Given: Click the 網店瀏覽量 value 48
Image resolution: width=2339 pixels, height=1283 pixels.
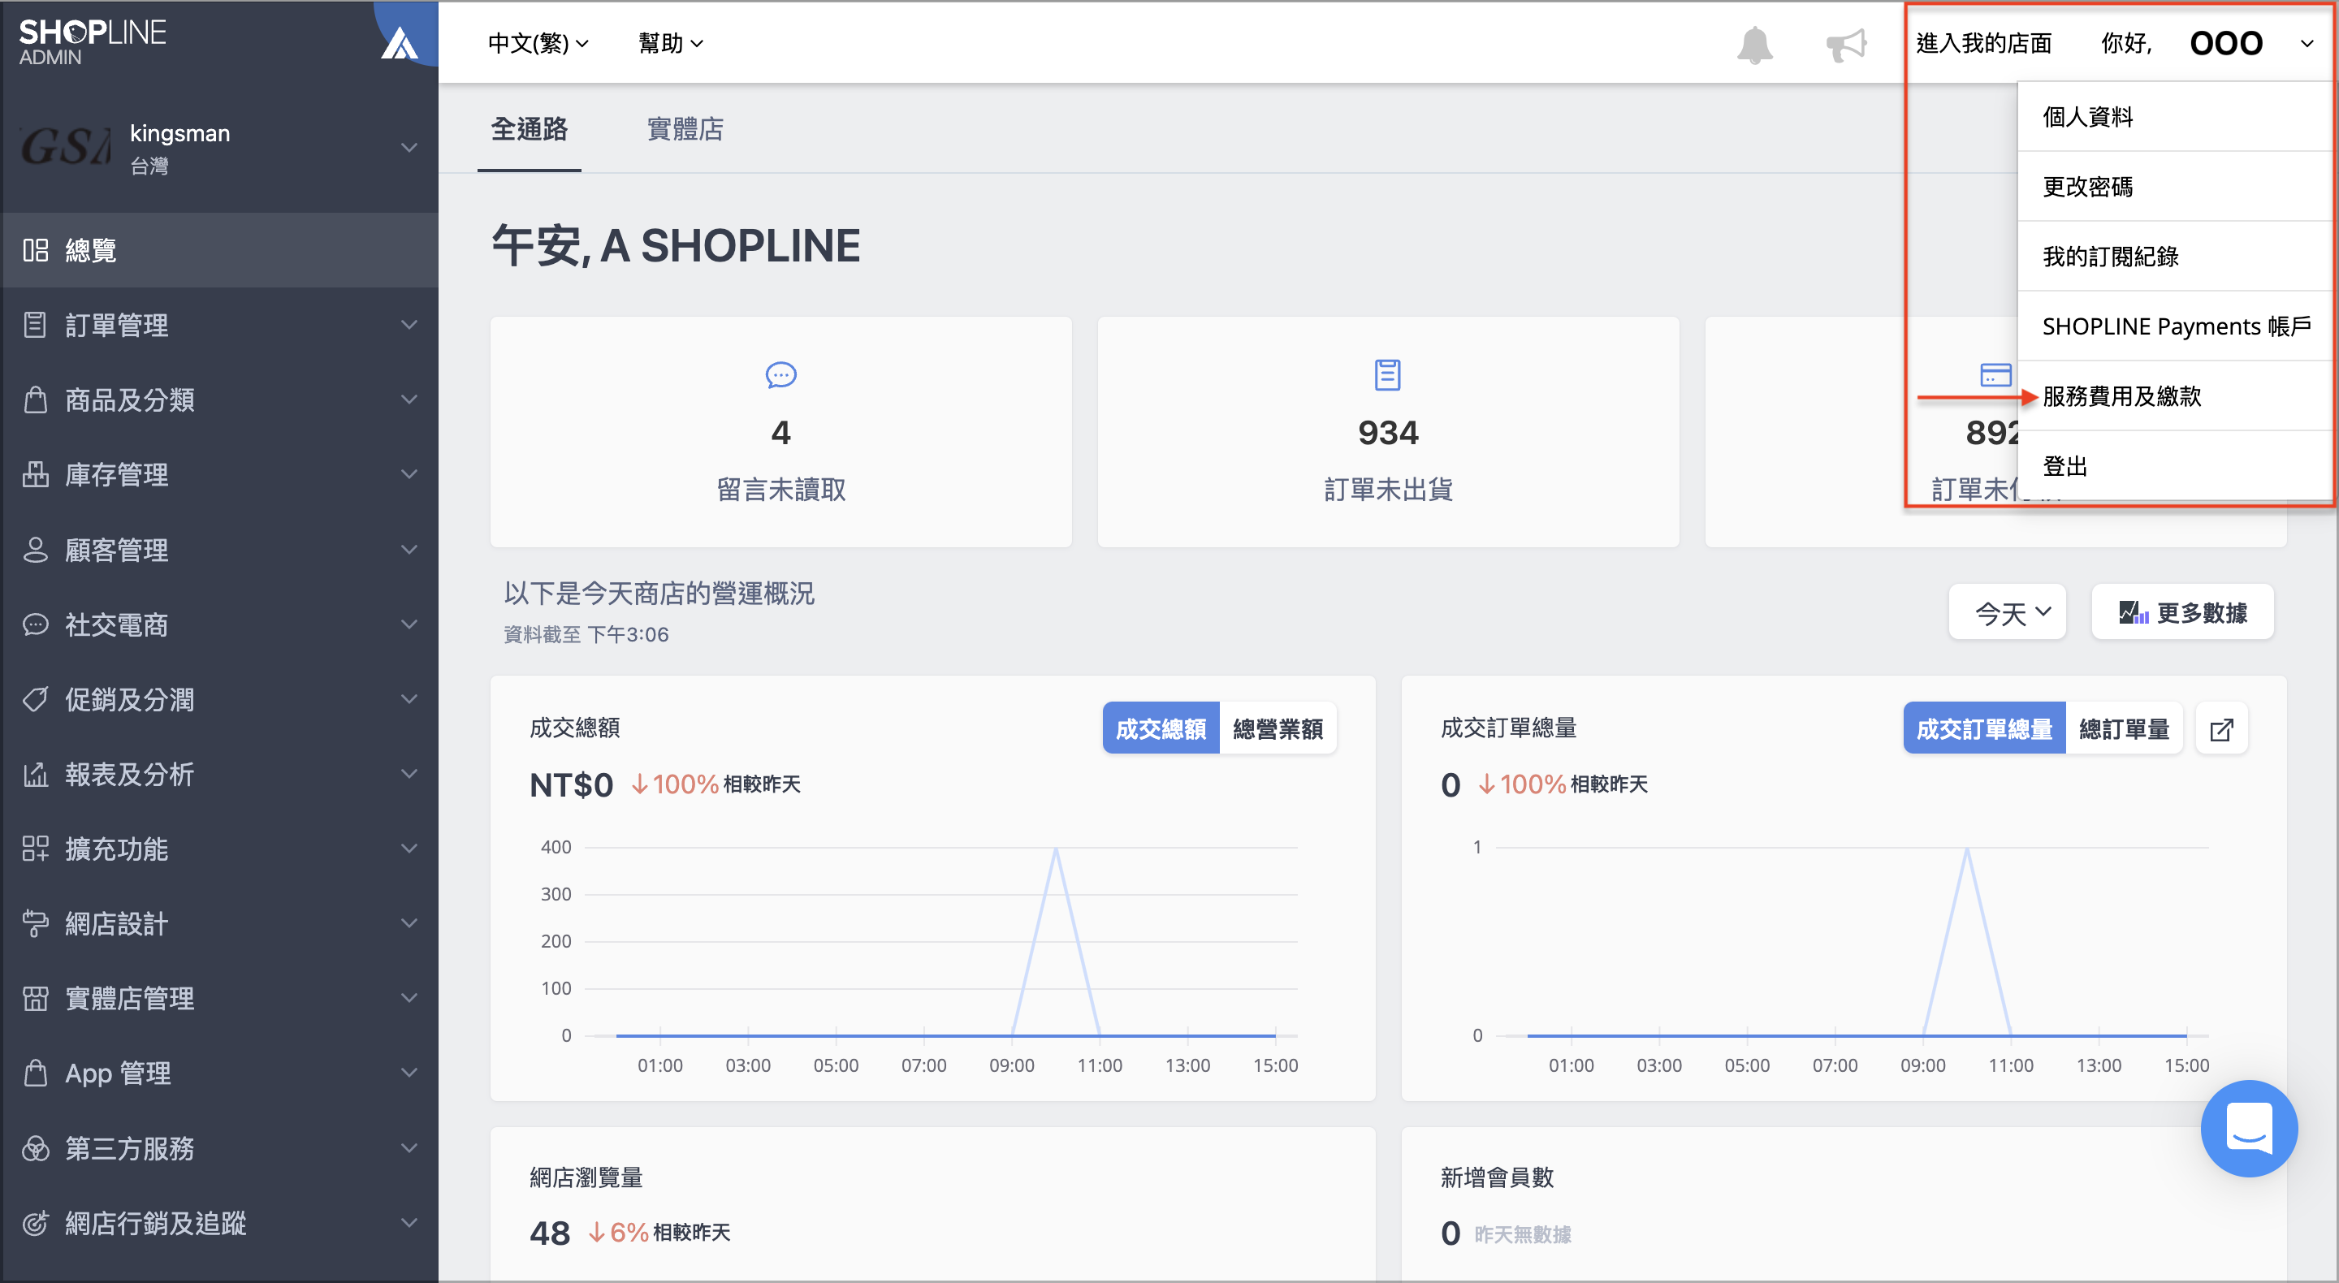Looking at the screenshot, I should (x=549, y=1233).
